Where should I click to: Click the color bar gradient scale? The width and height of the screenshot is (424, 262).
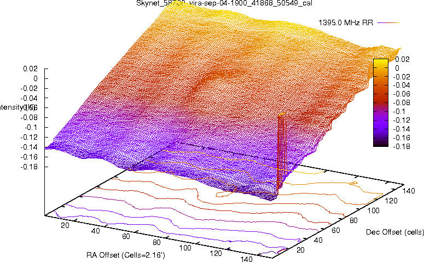[380, 102]
